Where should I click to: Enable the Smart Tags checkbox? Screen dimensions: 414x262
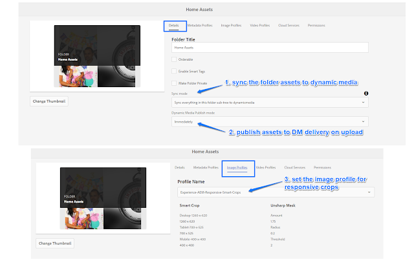coord(174,71)
